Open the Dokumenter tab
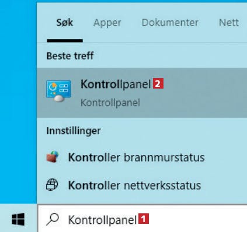Image resolution: width=247 pixels, height=232 pixels. 170,23
